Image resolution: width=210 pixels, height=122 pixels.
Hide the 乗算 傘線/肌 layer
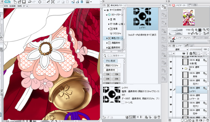pyautogui.click(x=171, y=62)
